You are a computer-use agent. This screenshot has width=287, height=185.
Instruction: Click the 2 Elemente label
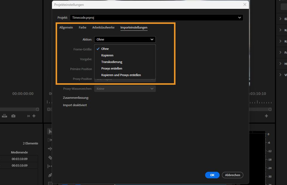tap(30, 143)
